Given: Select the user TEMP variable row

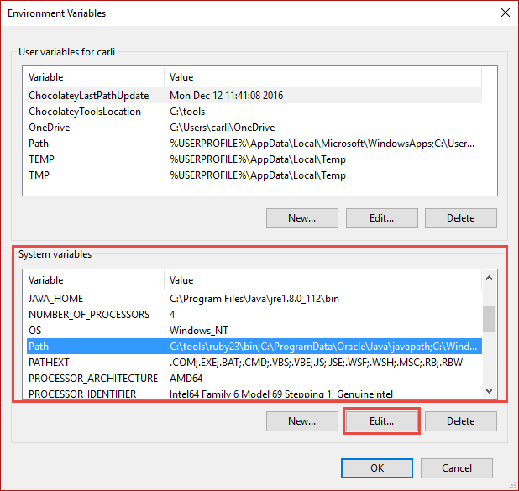Looking at the screenshot, I should pyautogui.click(x=42, y=159).
